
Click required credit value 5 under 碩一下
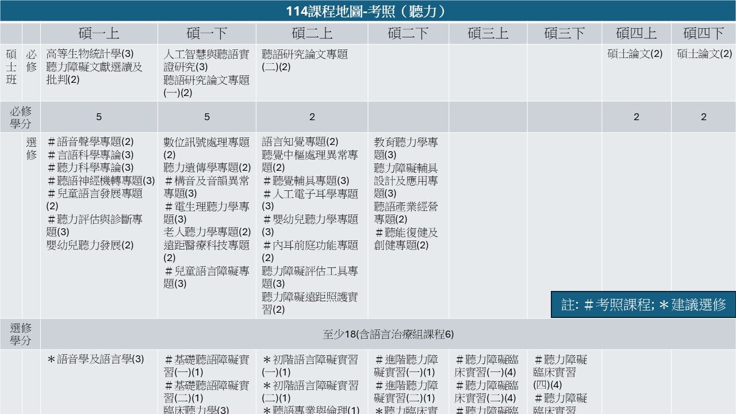(207, 117)
